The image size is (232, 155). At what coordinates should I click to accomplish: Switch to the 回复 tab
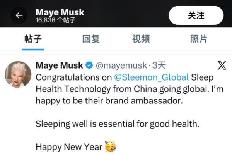pos(91,39)
